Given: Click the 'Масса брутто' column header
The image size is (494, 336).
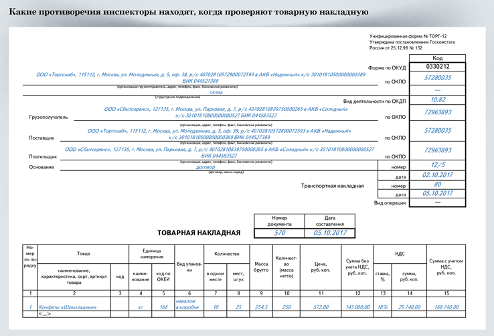Looking at the screenshot, I should pyautogui.click(x=261, y=267).
